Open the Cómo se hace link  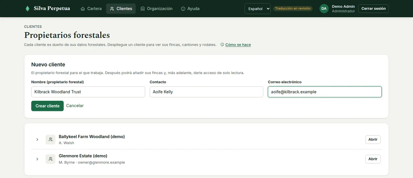[x=238, y=45]
